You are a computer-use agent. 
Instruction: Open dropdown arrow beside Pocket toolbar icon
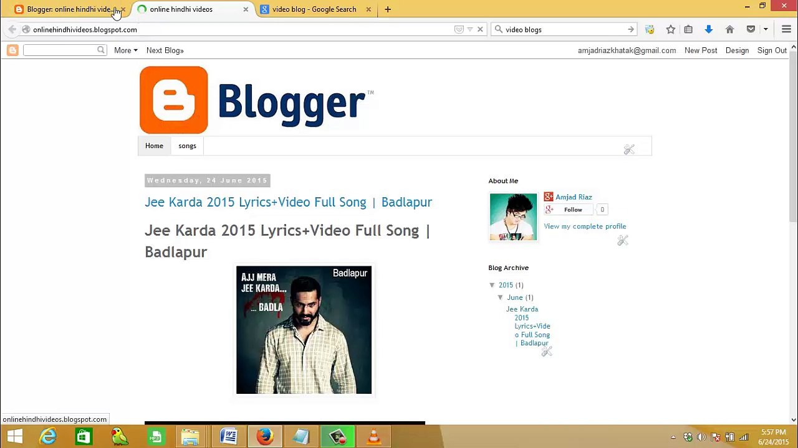[766, 29]
